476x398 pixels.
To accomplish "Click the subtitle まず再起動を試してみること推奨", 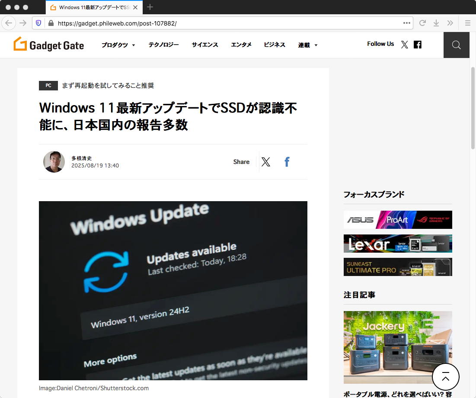I will coord(108,85).
